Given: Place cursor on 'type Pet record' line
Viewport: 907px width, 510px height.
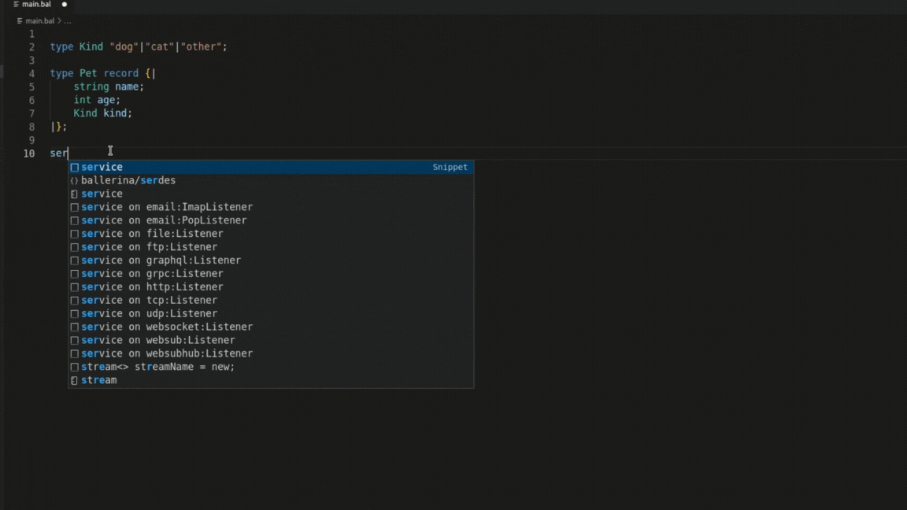Looking at the screenshot, I should (x=102, y=73).
